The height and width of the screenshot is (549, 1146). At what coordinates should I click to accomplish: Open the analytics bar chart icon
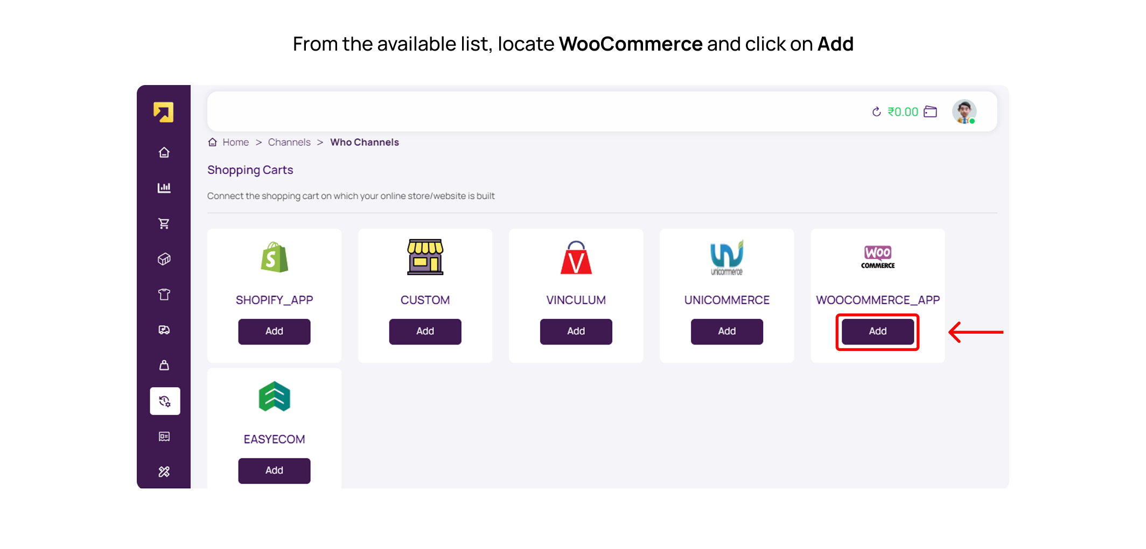164,188
